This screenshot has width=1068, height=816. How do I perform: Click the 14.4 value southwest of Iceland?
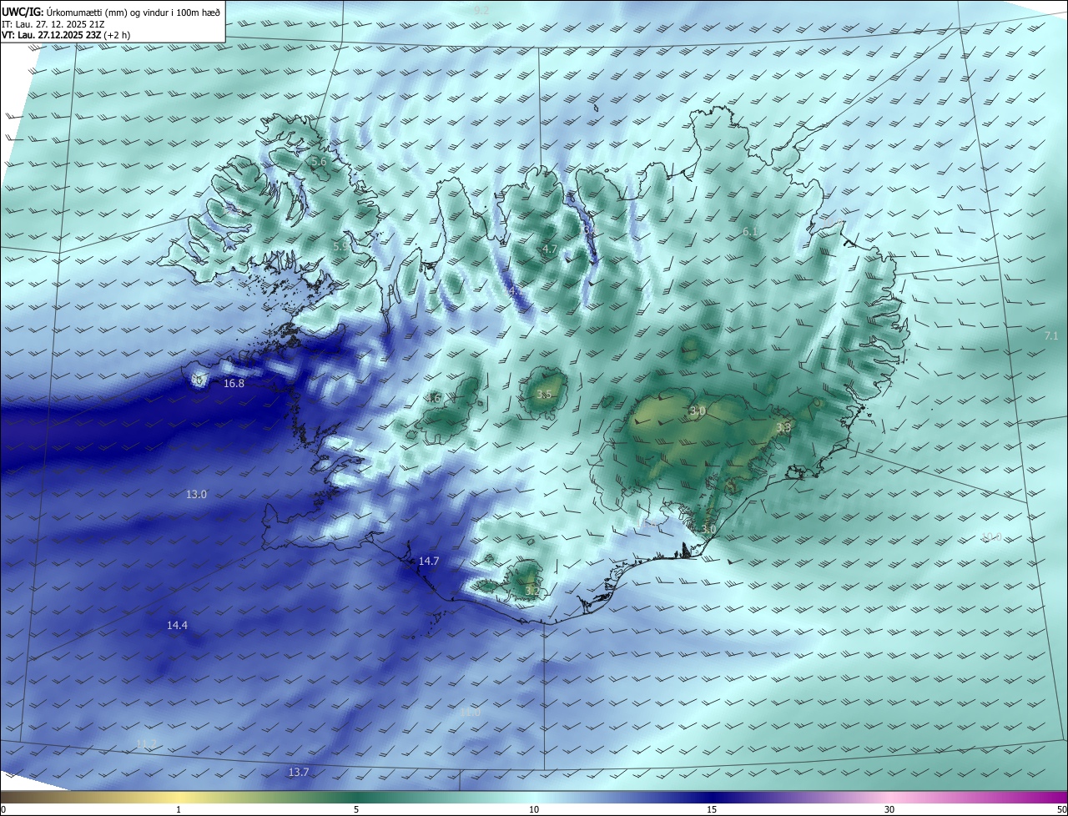(177, 626)
